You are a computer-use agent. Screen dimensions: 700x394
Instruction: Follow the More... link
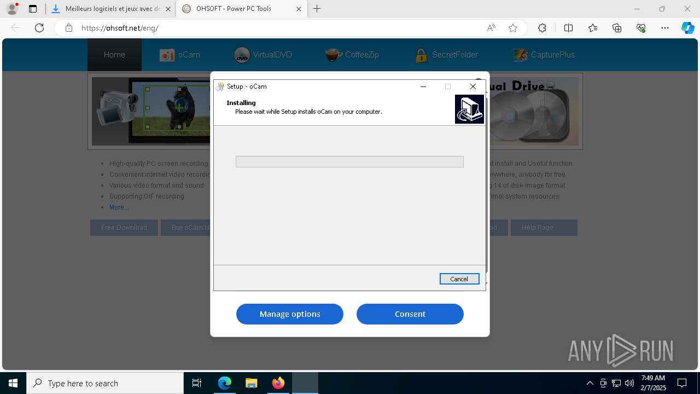(119, 207)
